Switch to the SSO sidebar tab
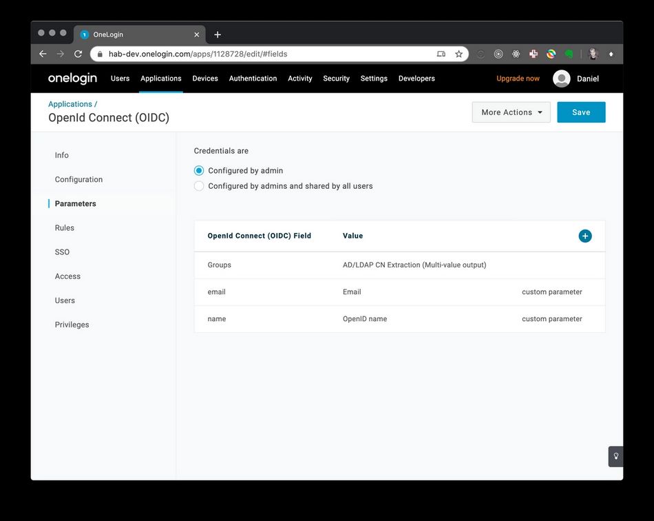Screen dimensions: 654x521 coord(62,252)
